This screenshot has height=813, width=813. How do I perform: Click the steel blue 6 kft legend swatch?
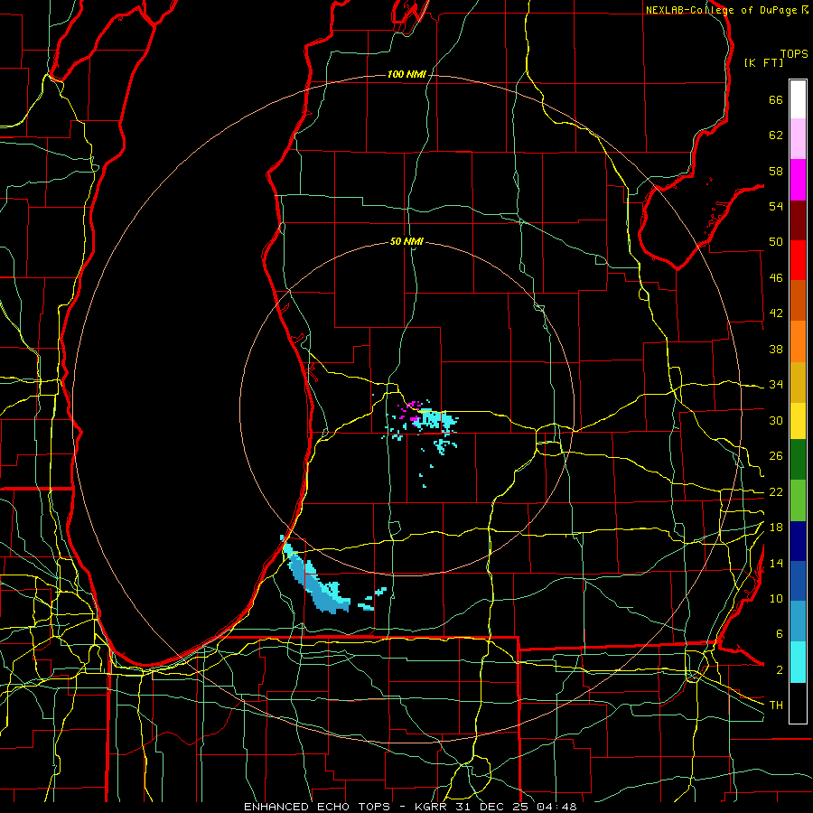798,621
